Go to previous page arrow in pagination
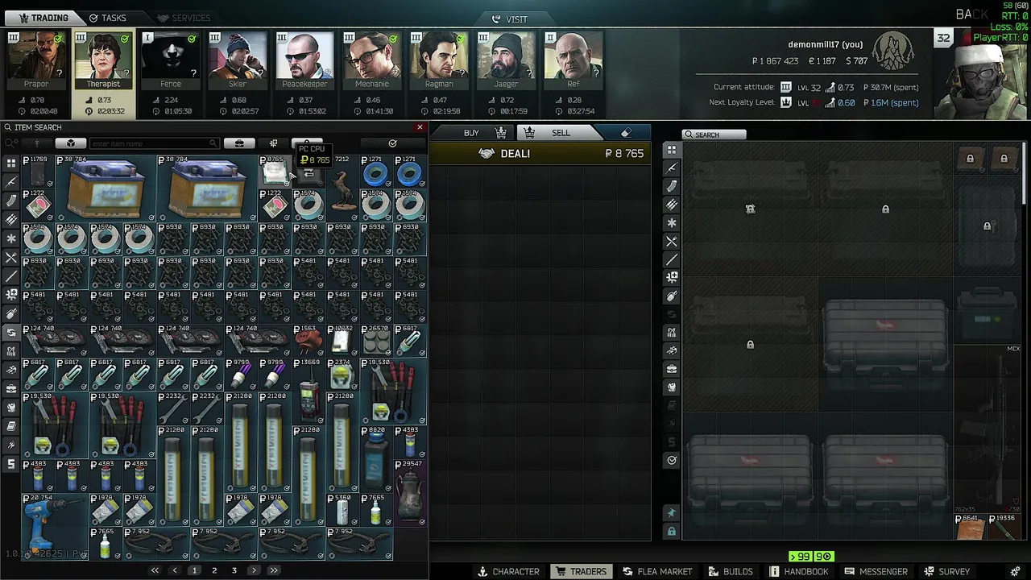Viewport: 1031px width, 580px height. pyautogui.click(x=175, y=570)
